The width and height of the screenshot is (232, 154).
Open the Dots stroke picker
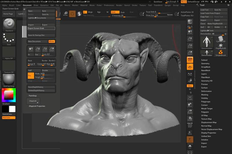click(9, 39)
